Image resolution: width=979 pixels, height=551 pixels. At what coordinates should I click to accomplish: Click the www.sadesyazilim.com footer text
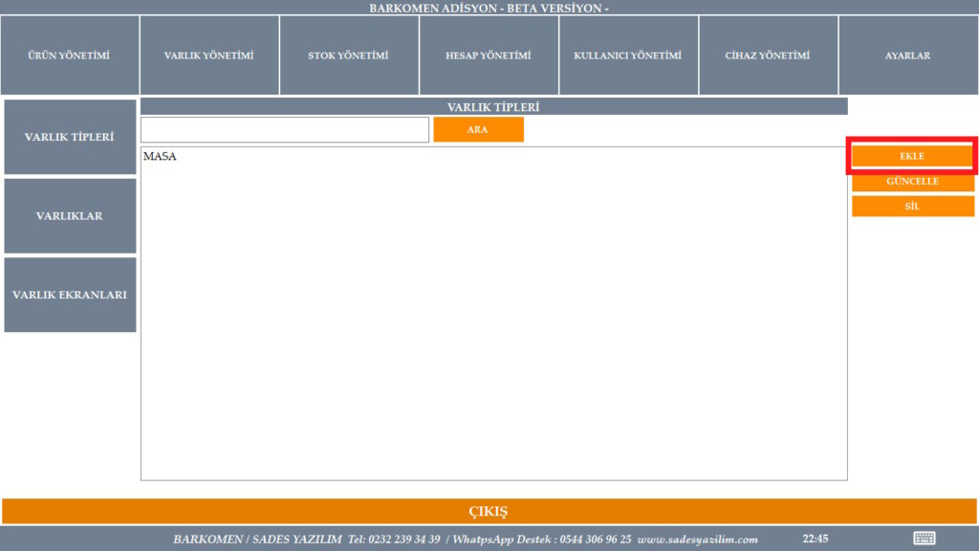point(697,540)
